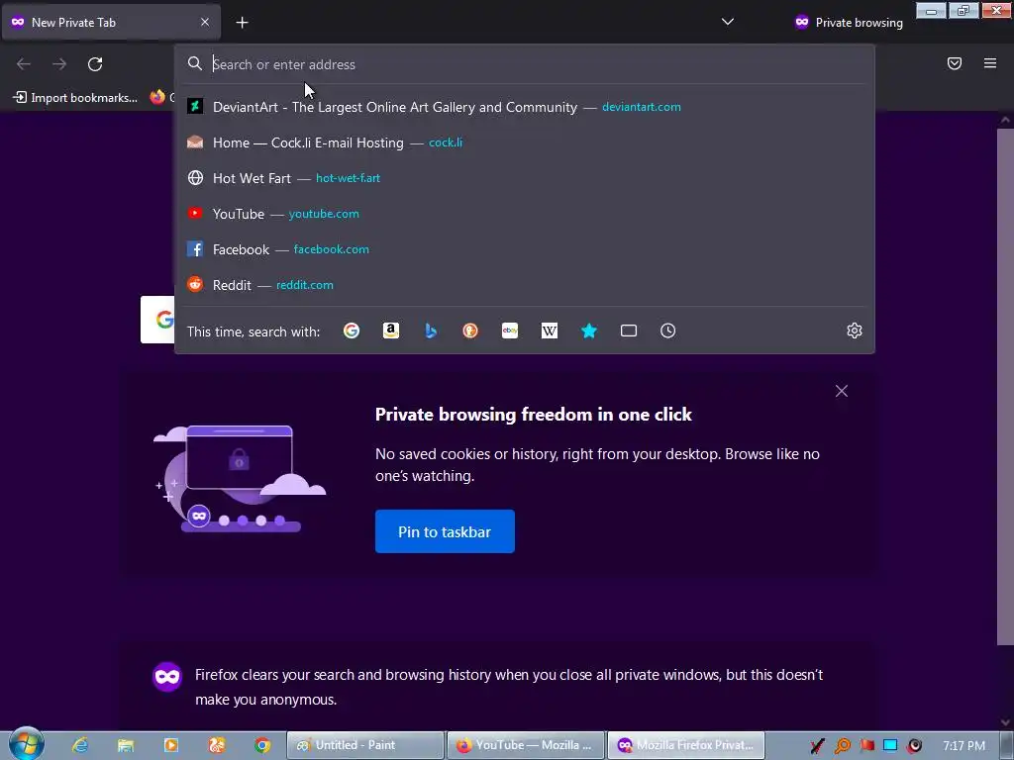Click the Pin to taskbar button
1014x760 pixels.
[445, 531]
